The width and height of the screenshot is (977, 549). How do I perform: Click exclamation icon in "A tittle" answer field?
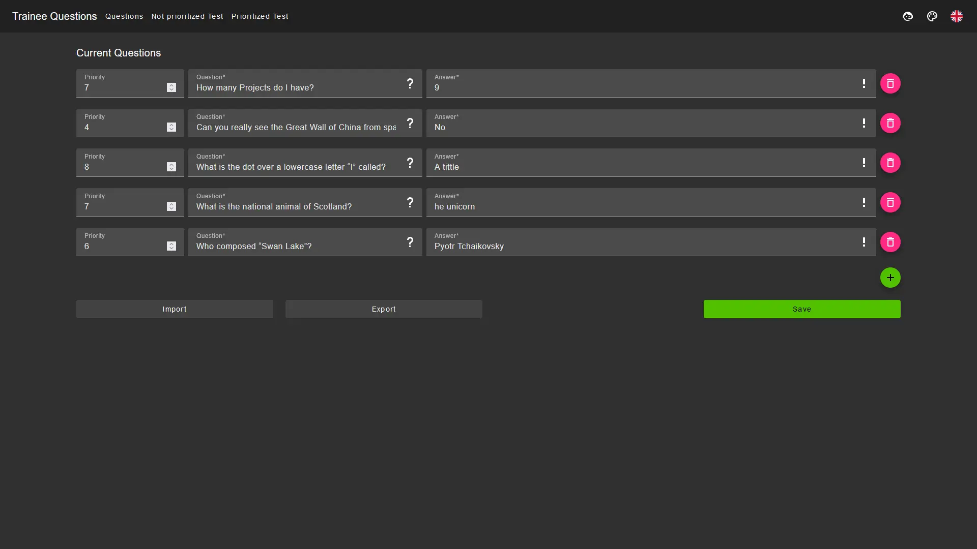pos(864,163)
